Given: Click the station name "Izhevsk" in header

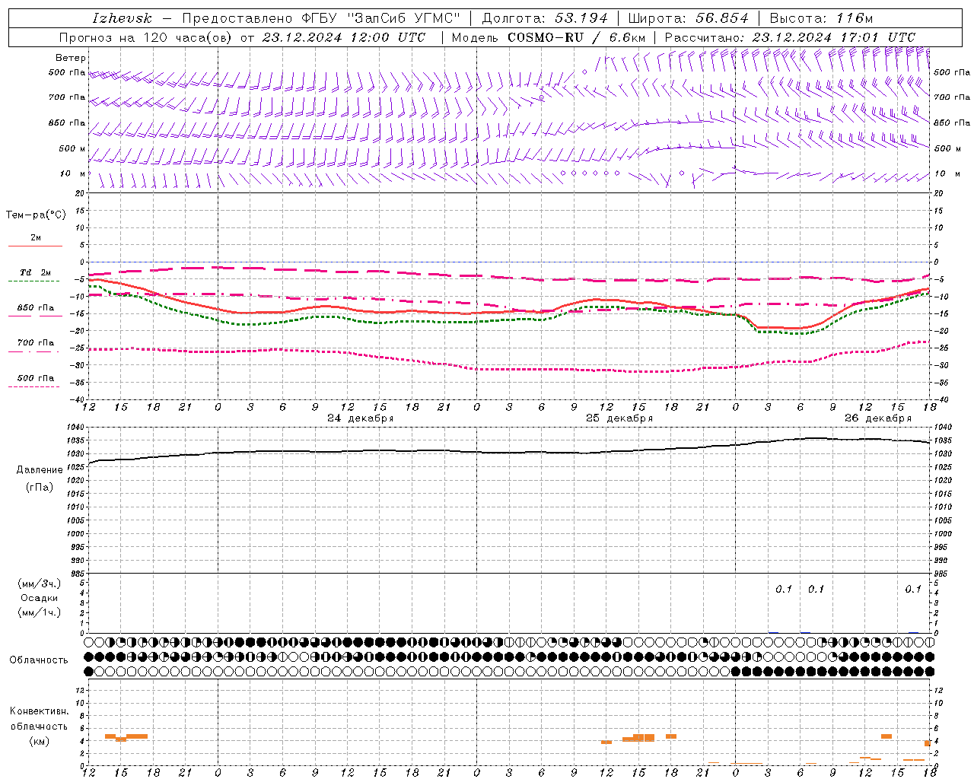Looking at the screenshot, I should click(x=123, y=18).
